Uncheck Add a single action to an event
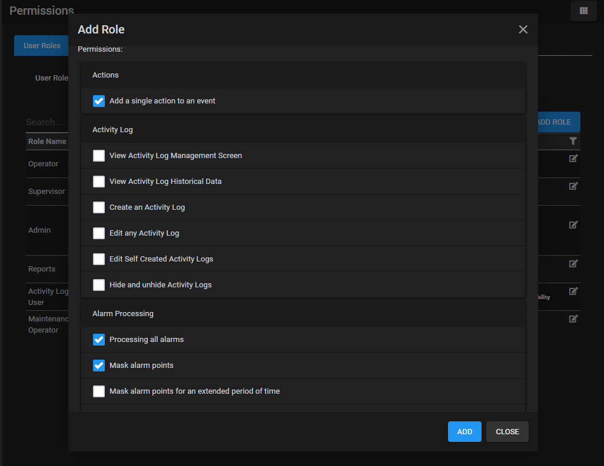 99,101
